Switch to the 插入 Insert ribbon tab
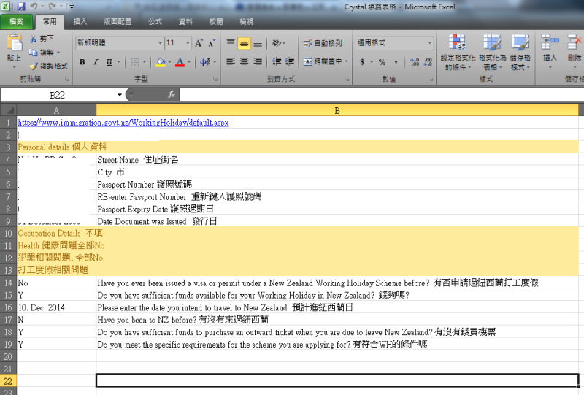The image size is (584, 395). point(80,22)
